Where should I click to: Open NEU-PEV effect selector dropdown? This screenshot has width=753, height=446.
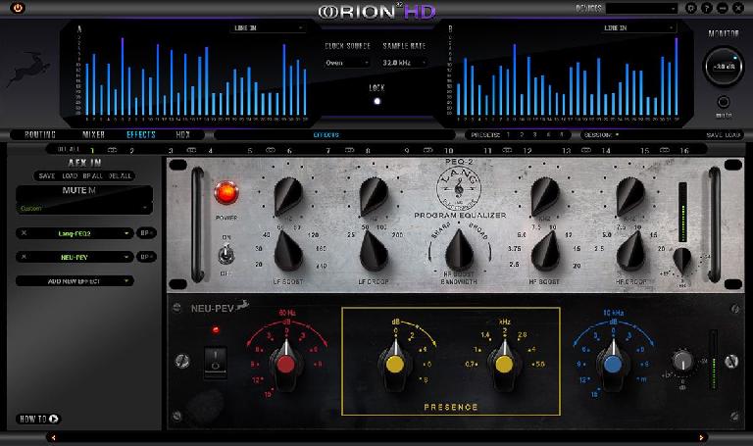pos(75,257)
